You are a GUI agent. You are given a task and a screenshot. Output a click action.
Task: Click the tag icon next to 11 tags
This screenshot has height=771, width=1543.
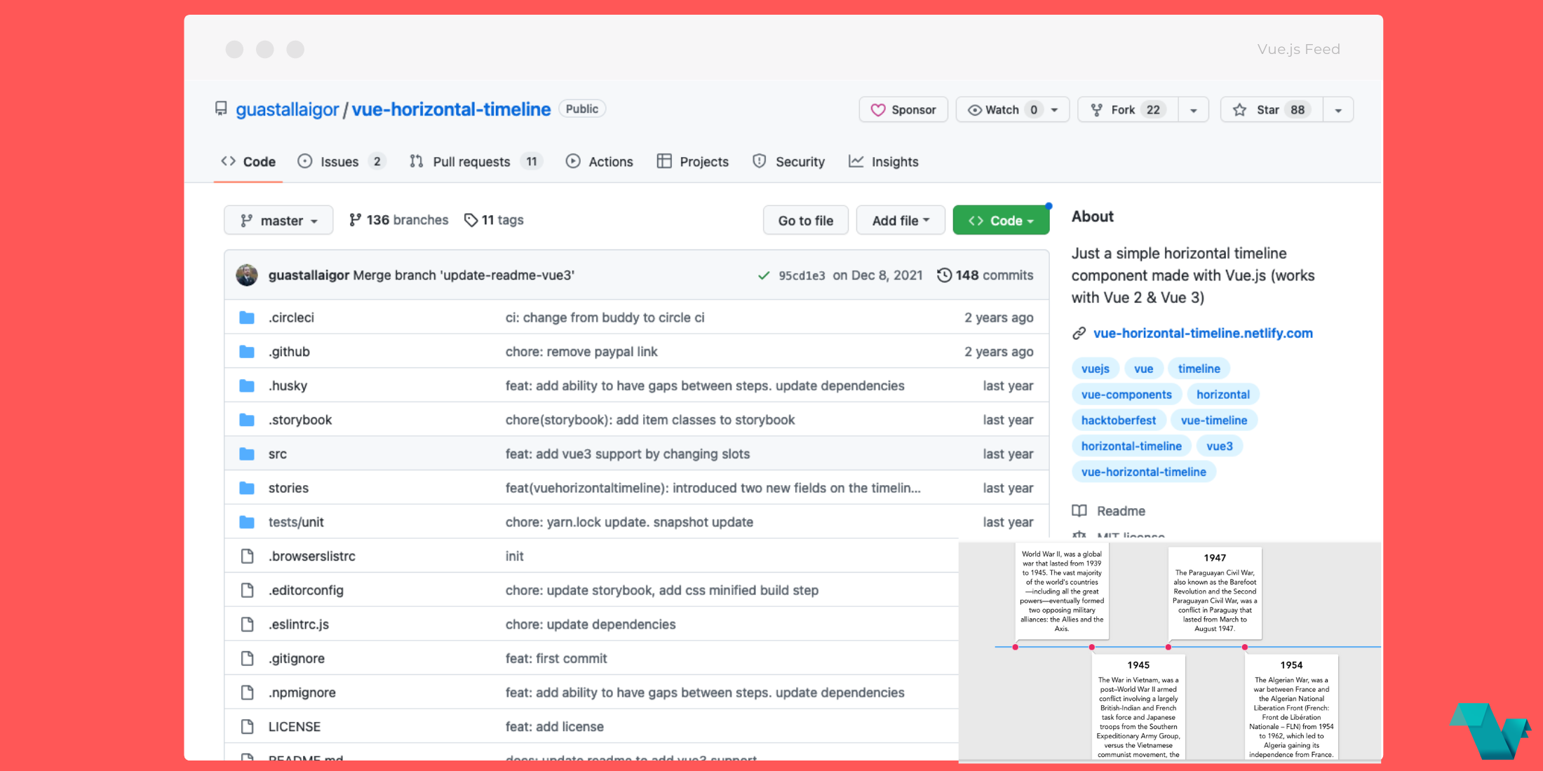pos(471,219)
